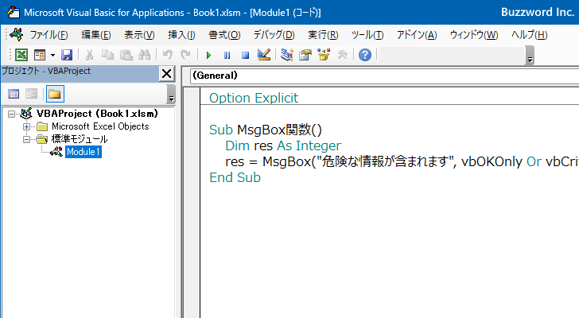Open the Insert object dropdown arrow
Screen dimensions: 579x318
[52, 55]
